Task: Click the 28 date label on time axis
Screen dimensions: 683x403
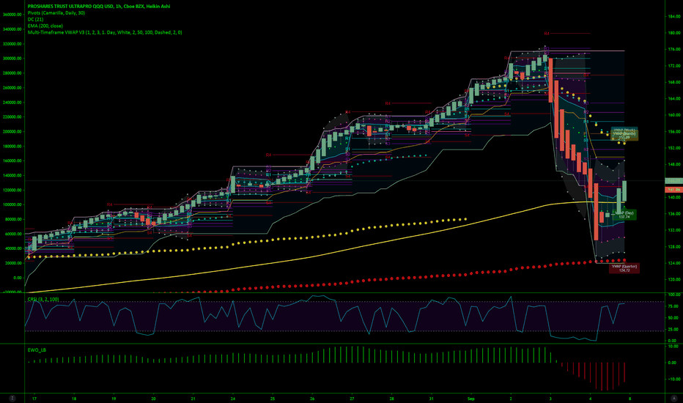Action: coord(391,399)
